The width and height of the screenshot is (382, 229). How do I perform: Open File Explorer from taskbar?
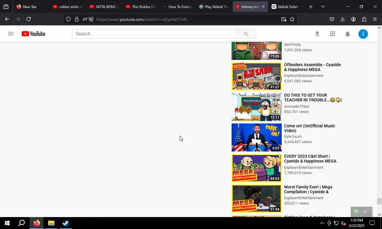51,223
